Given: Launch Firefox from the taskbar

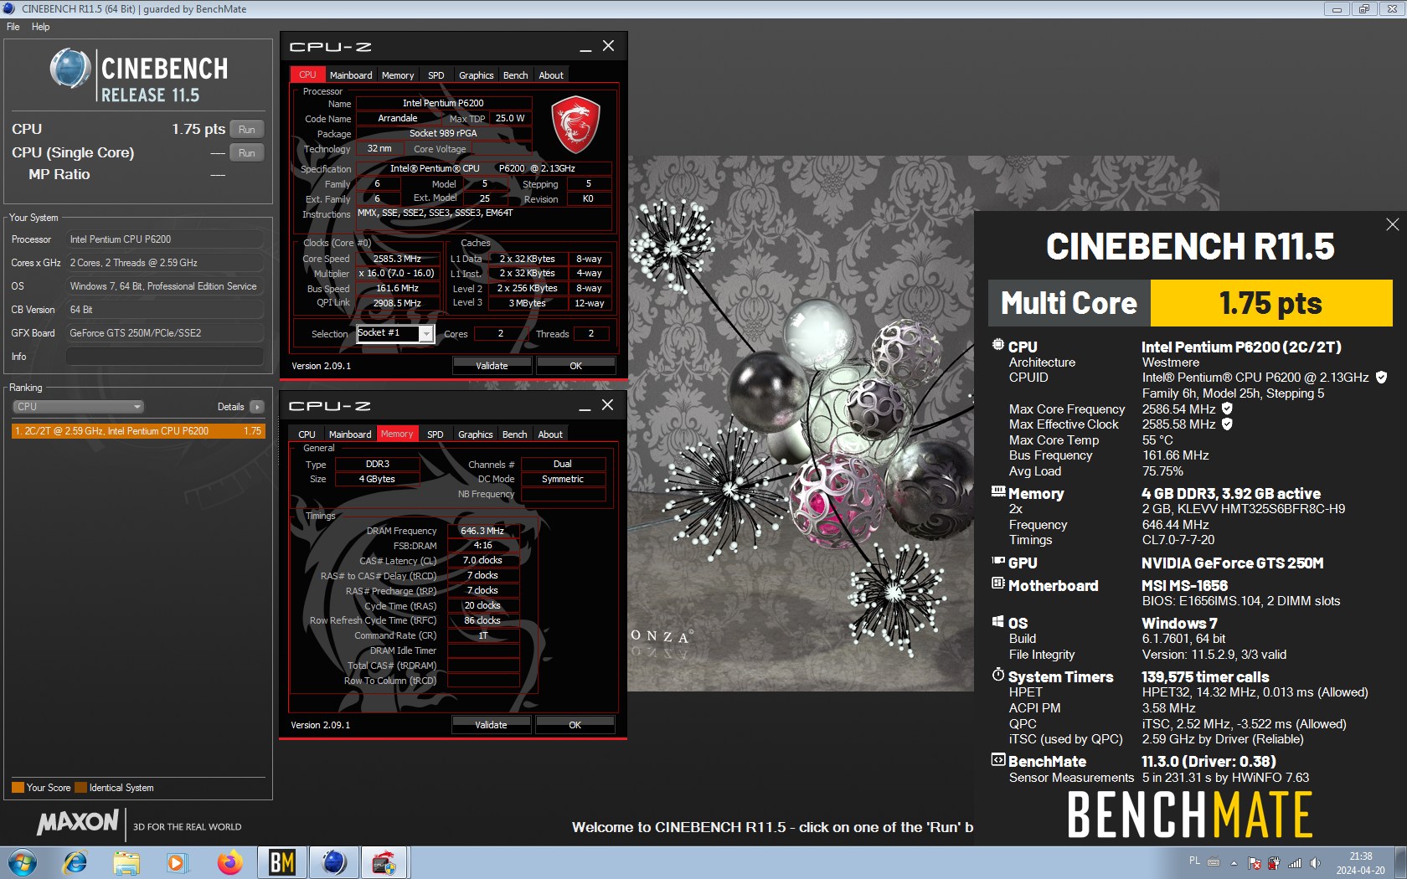Looking at the screenshot, I should (x=229, y=862).
